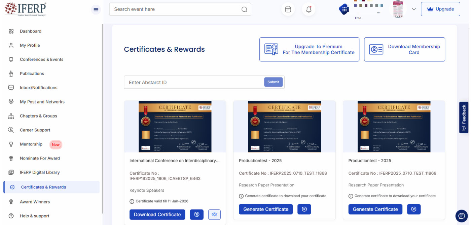Click Generate Certificate for Productiontest - 2025

(x=265, y=209)
